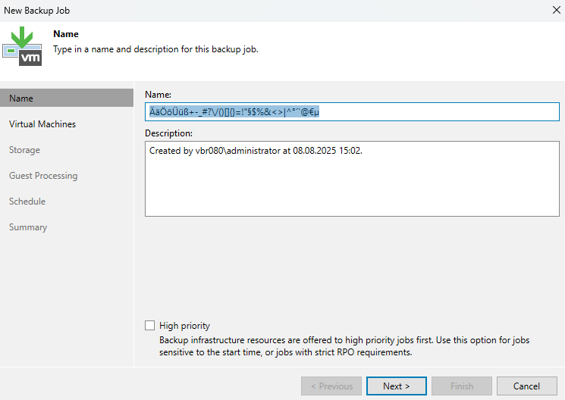Click the "Description:" field label
Image resolution: width=565 pixels, height=400 pixels.
(168, 133)
